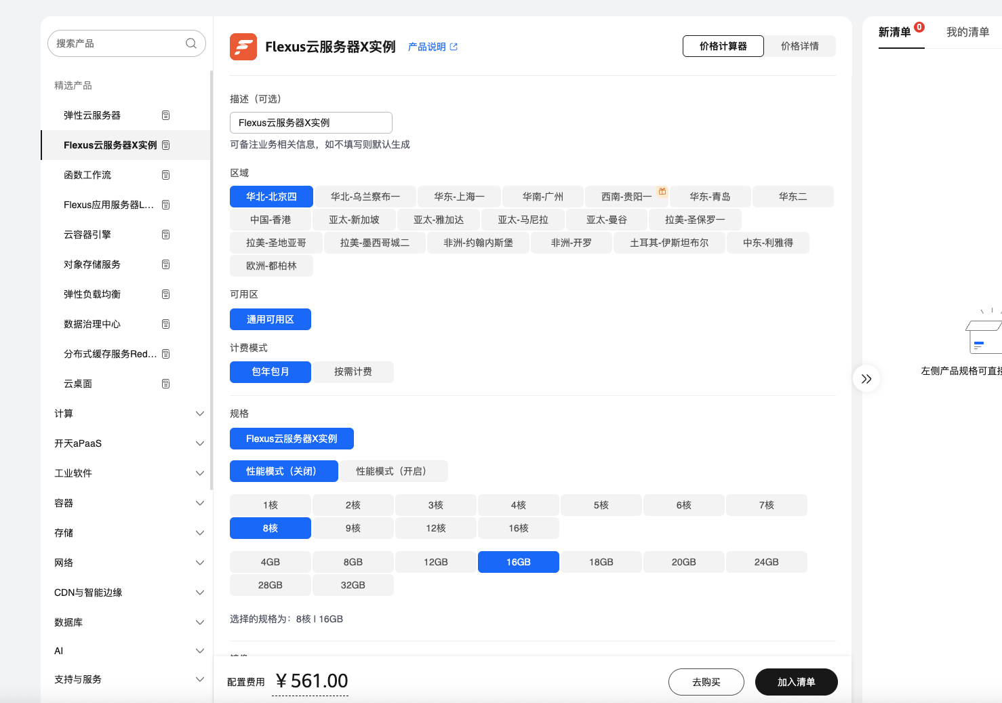
Task: Click calculator icon next to 函数工作流
Action: (166, 175)
